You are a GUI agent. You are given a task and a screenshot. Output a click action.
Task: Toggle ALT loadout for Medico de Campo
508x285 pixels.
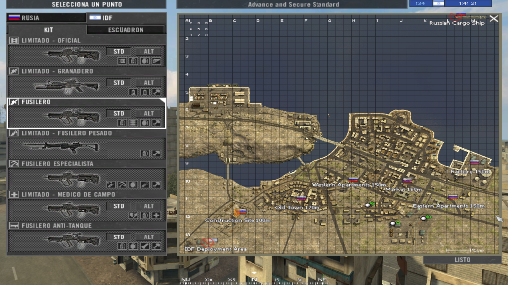point(149,206)
